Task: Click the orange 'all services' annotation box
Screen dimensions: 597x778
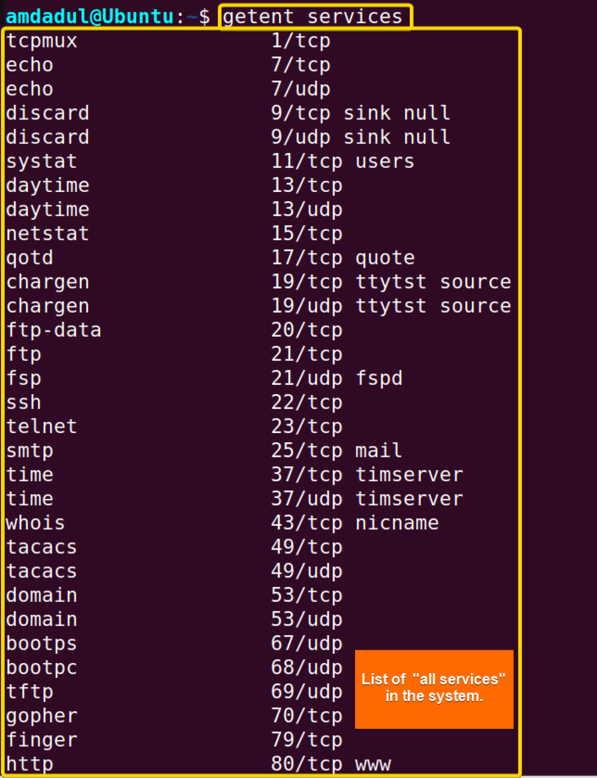Action: [434, 689]
